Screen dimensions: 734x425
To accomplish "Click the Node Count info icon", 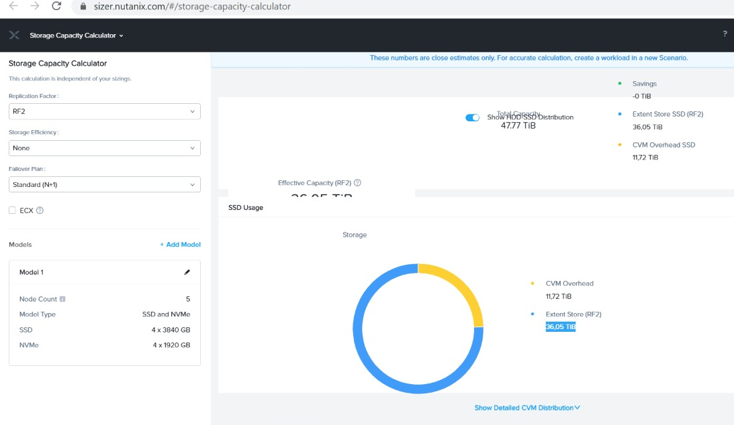I will [62, 299].
